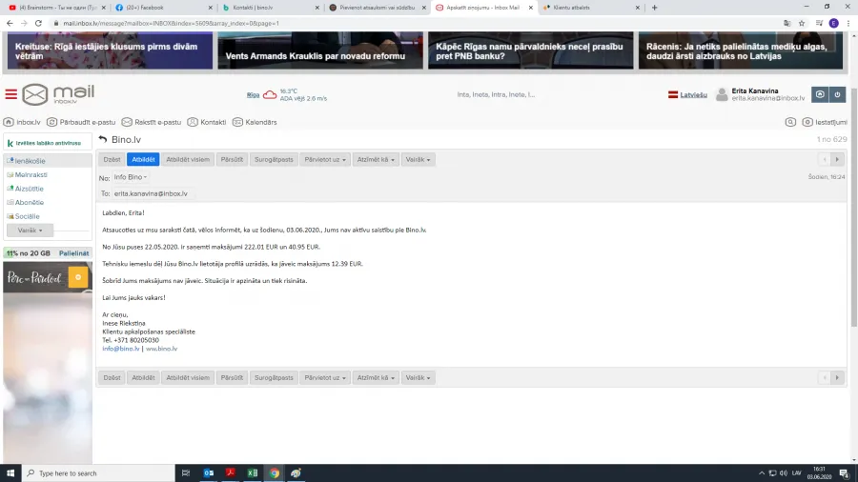This screenshot has height=482, width=858.
Task: Switch to the Kontakti | bino.lv tab
Action: coord(271,8)
